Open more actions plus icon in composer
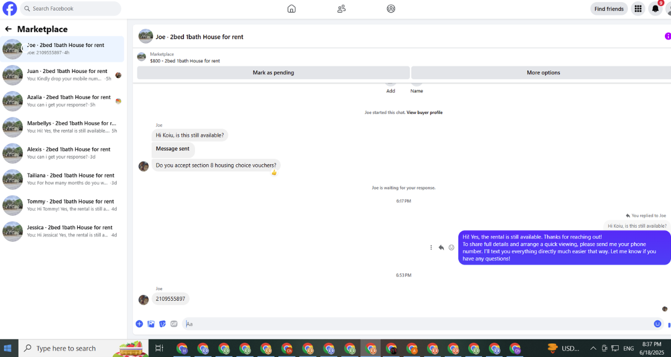The width and height of the screenshot is (671, 357). pyautogui.click(x=139, y=324)
